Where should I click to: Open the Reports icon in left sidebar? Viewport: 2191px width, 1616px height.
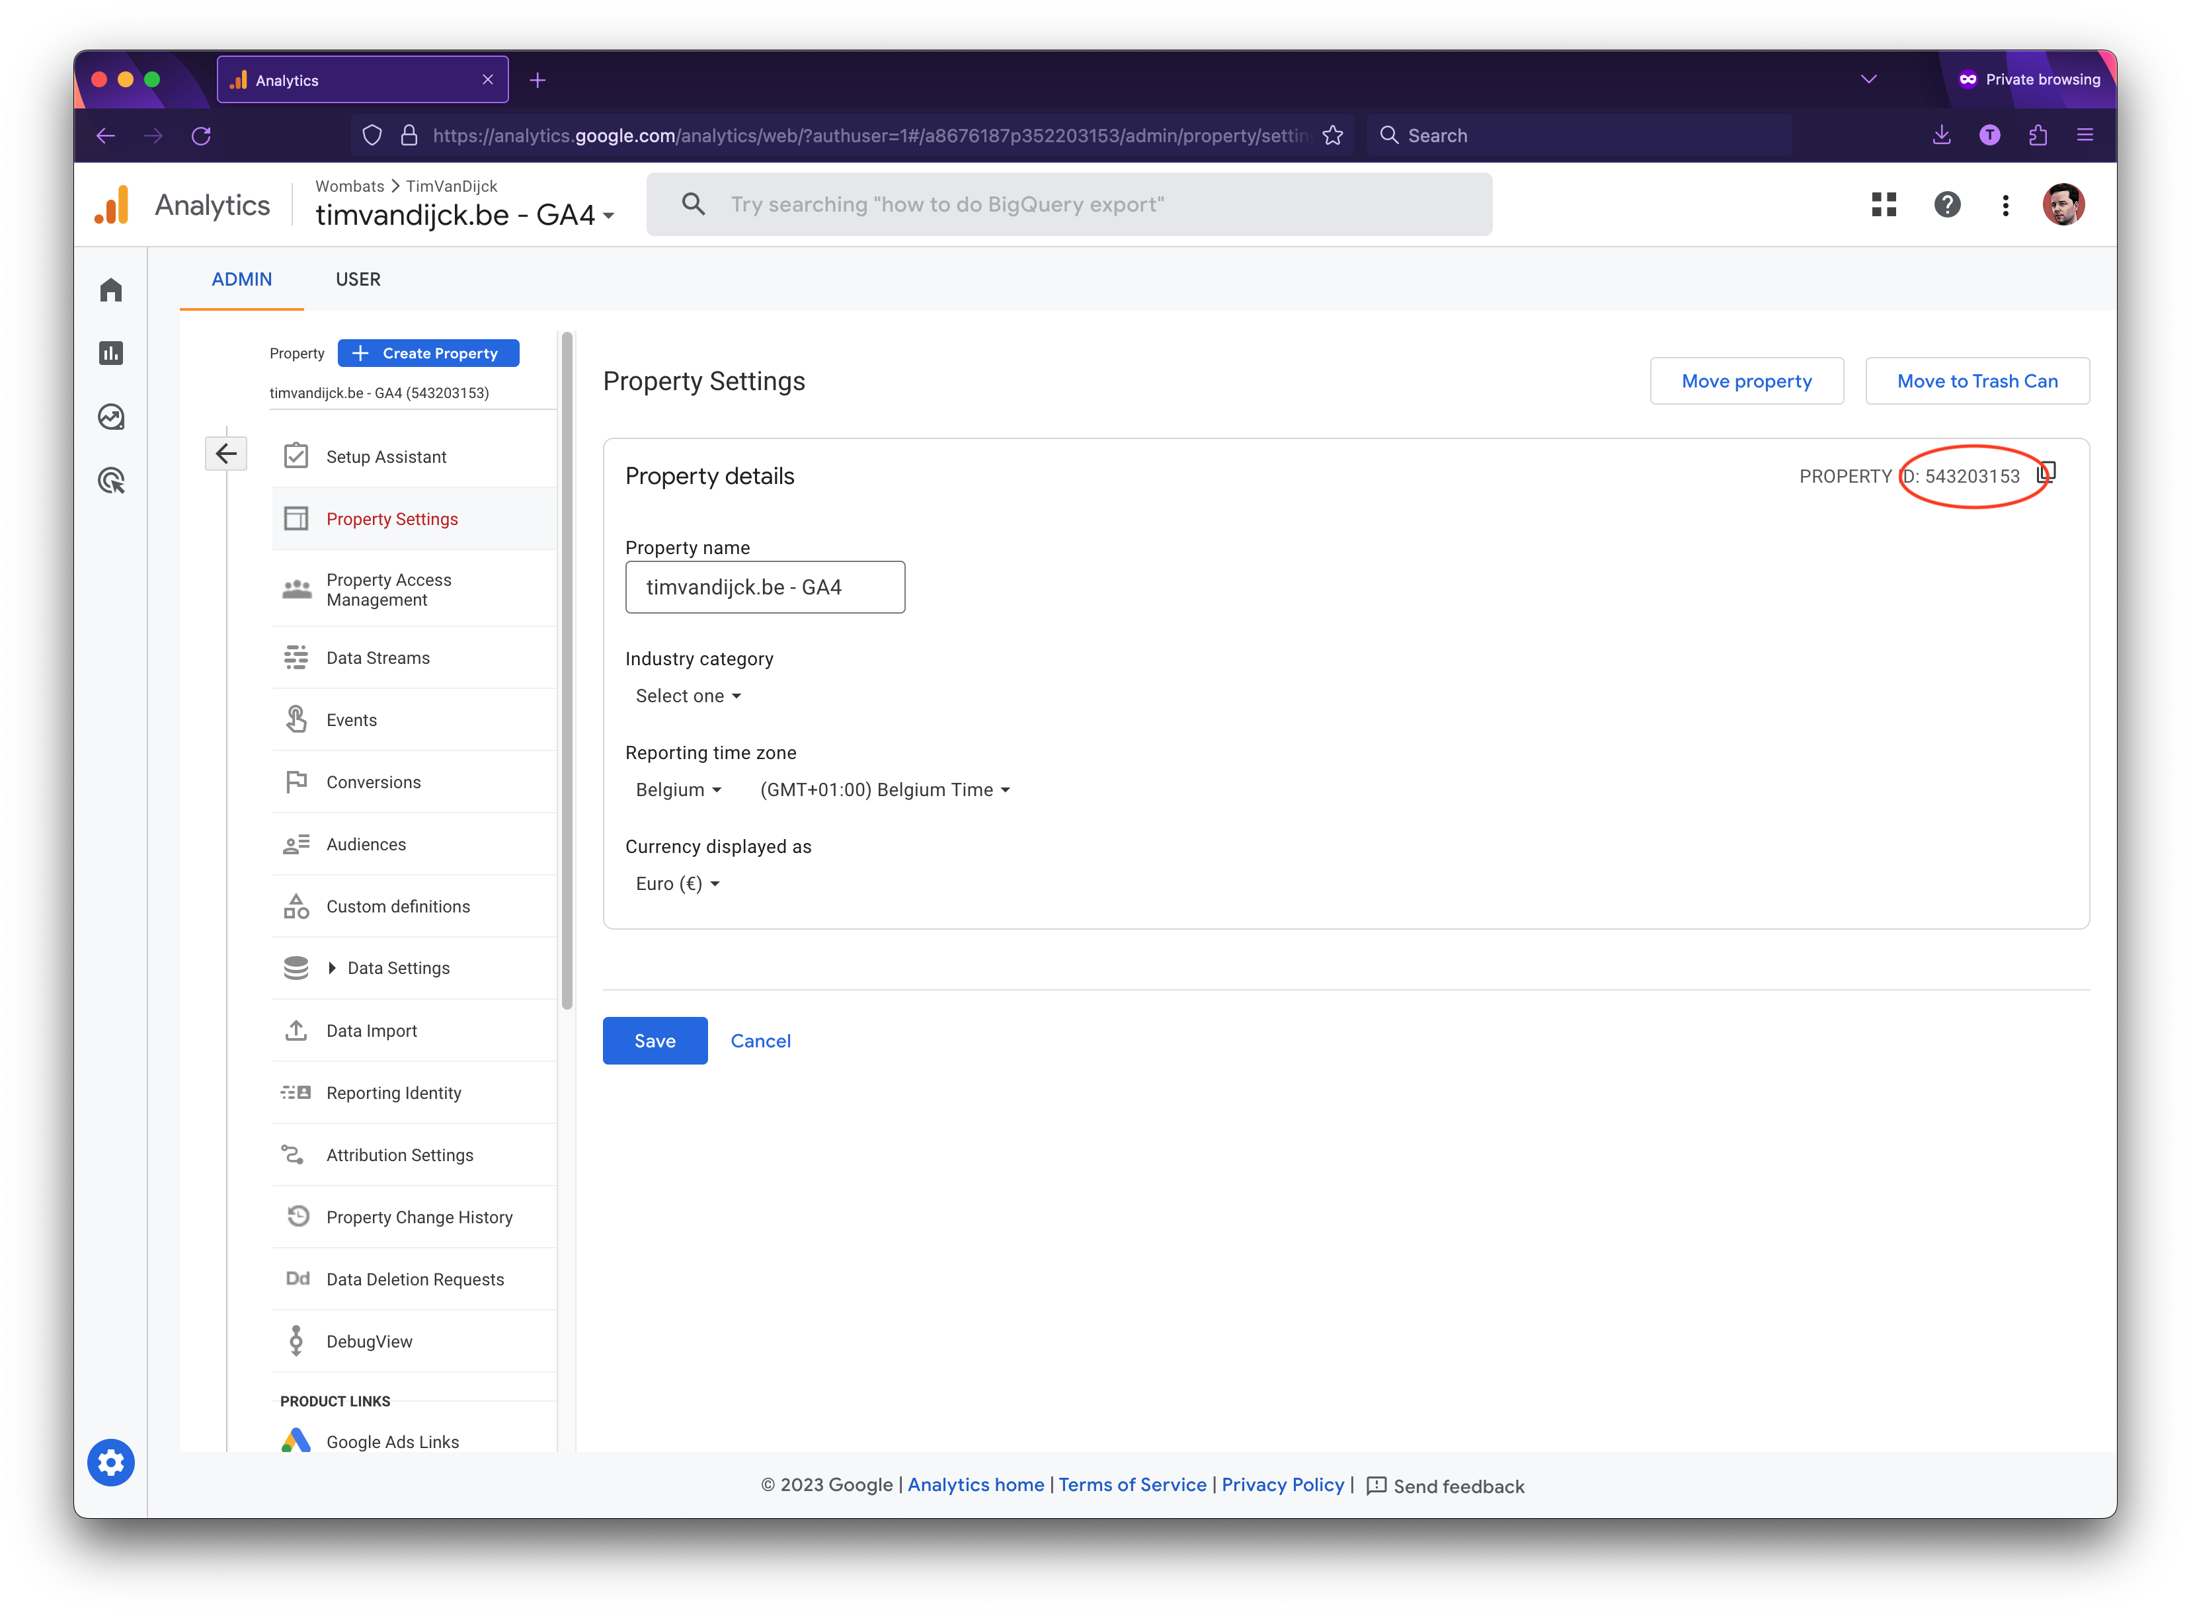110,353
